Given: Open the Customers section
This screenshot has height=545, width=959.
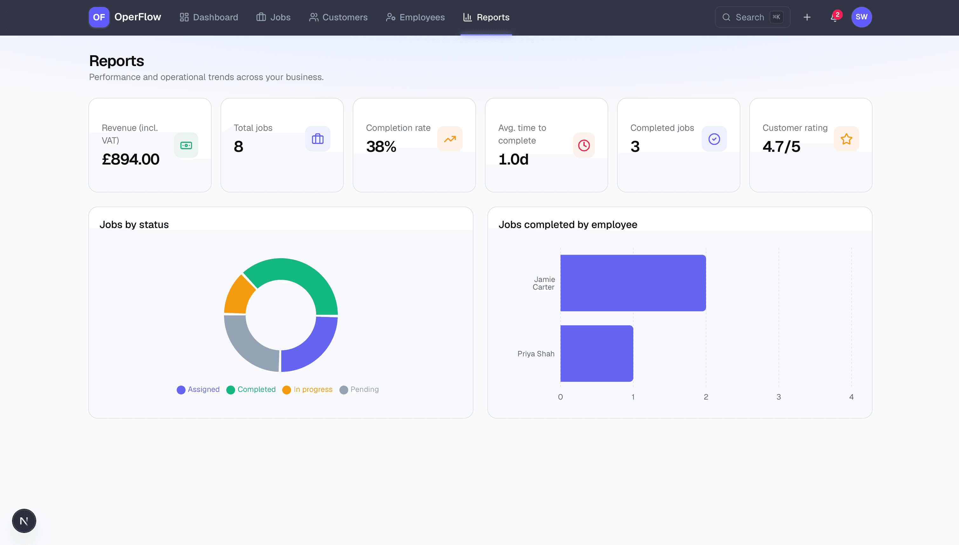Looking at the screenshot, I should pyautogui.click(x=338, y=17).
